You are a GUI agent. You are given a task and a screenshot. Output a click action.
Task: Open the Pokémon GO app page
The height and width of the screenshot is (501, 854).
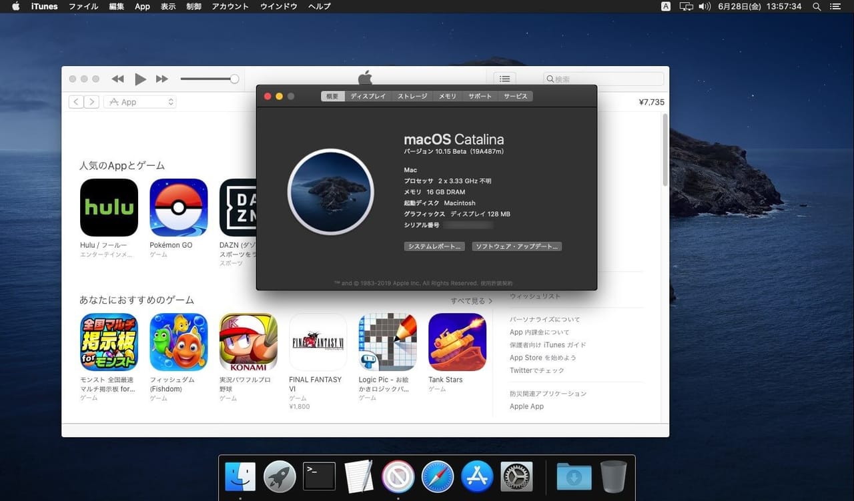coord(178,207)
